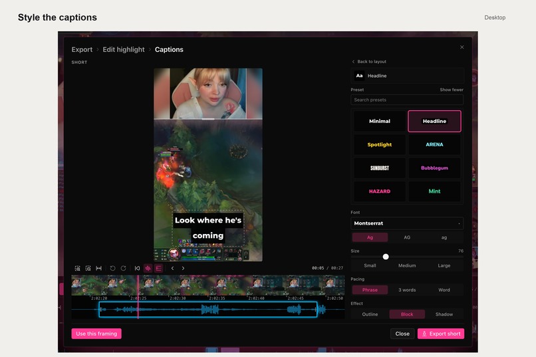Toggle the captions track button
The height and width of the screenshot is (357, 536).
click(x=159, y=268)
